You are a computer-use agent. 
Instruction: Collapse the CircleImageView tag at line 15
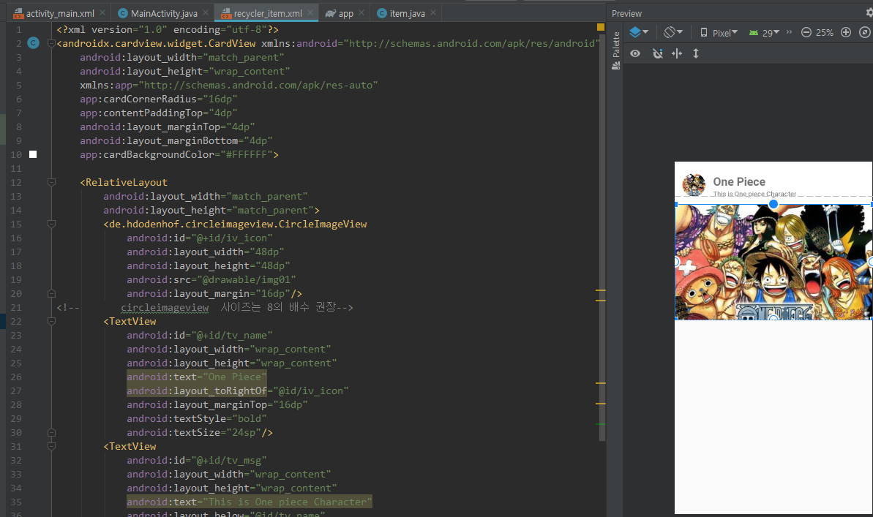pos(51,224)
